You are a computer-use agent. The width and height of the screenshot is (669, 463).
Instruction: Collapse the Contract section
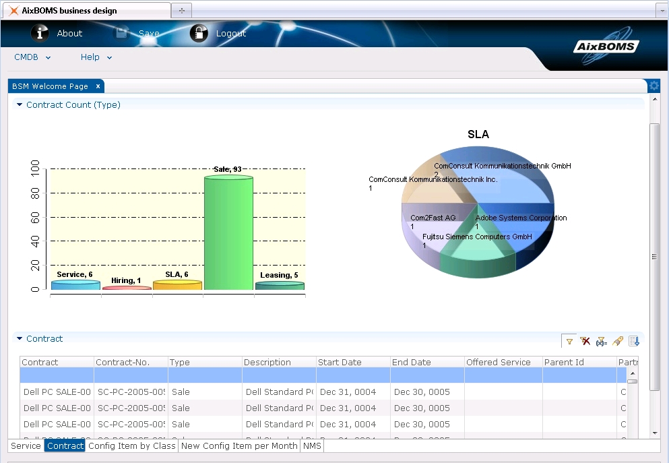click(19, 338)
